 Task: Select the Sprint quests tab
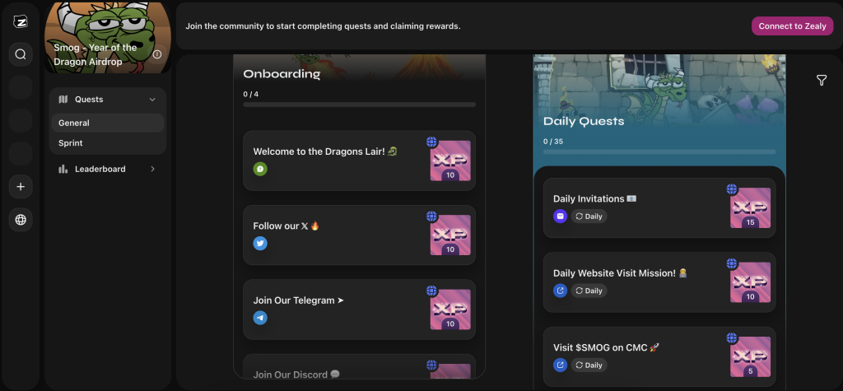pyautogui.click(x=108, y=143)
